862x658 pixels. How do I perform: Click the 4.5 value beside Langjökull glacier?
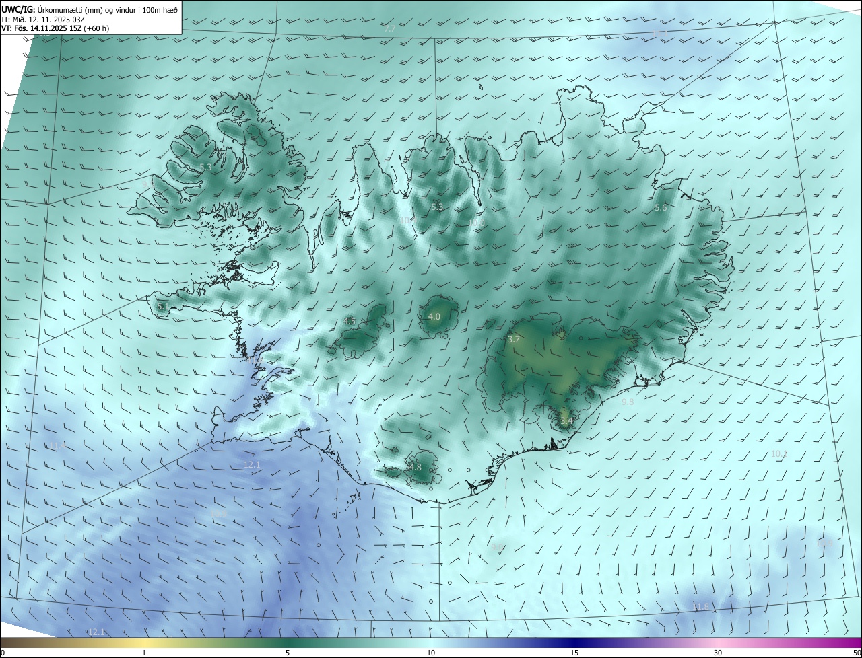[349, 321]
